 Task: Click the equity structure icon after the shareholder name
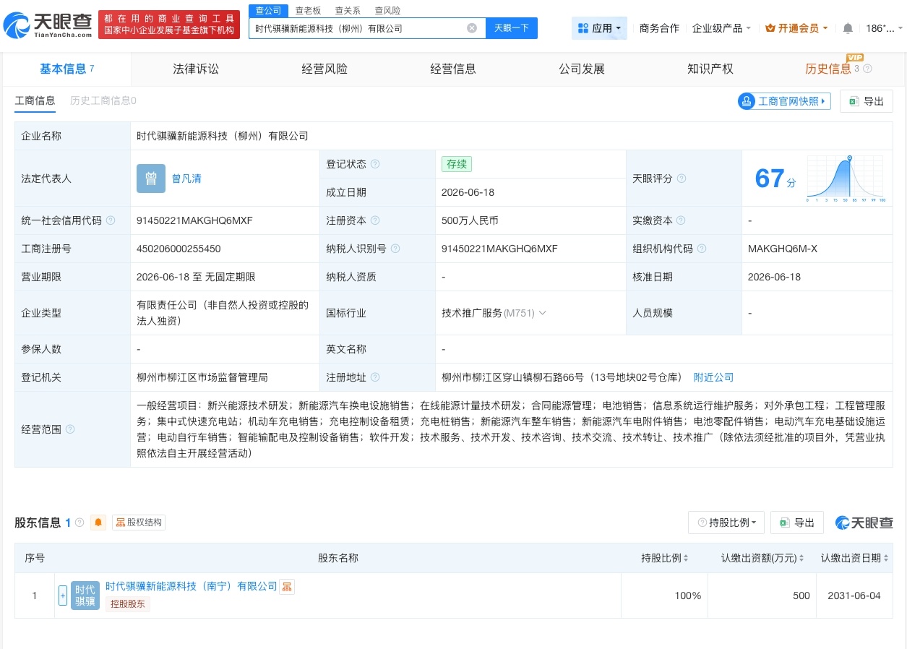click(287, 587)
